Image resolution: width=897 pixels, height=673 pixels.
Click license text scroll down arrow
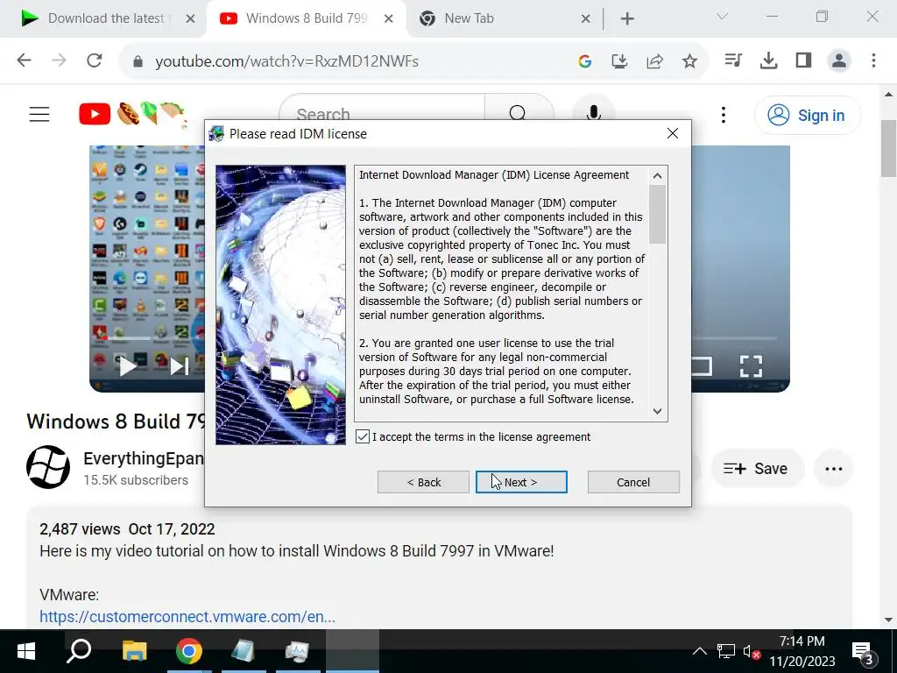[x=657, y=412]
